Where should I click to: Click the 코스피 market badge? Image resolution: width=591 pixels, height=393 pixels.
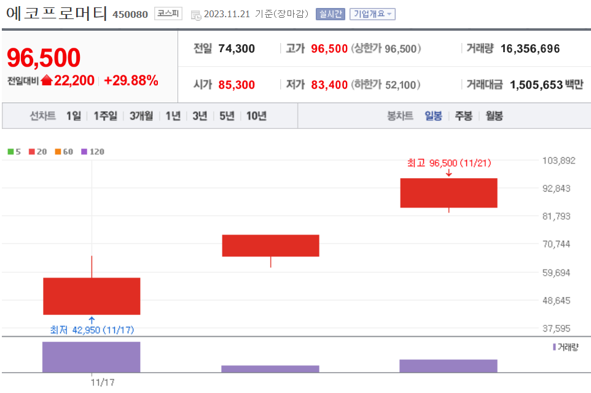click(168, 14)
